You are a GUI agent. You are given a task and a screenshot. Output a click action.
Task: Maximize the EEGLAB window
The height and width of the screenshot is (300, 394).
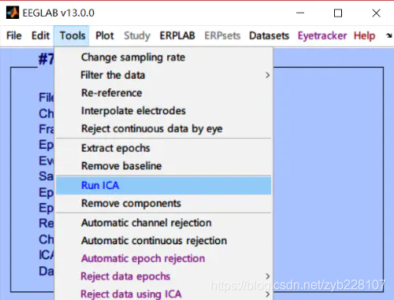tap(338, 13)
